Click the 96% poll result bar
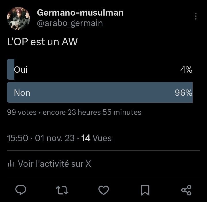 (100, 92)
